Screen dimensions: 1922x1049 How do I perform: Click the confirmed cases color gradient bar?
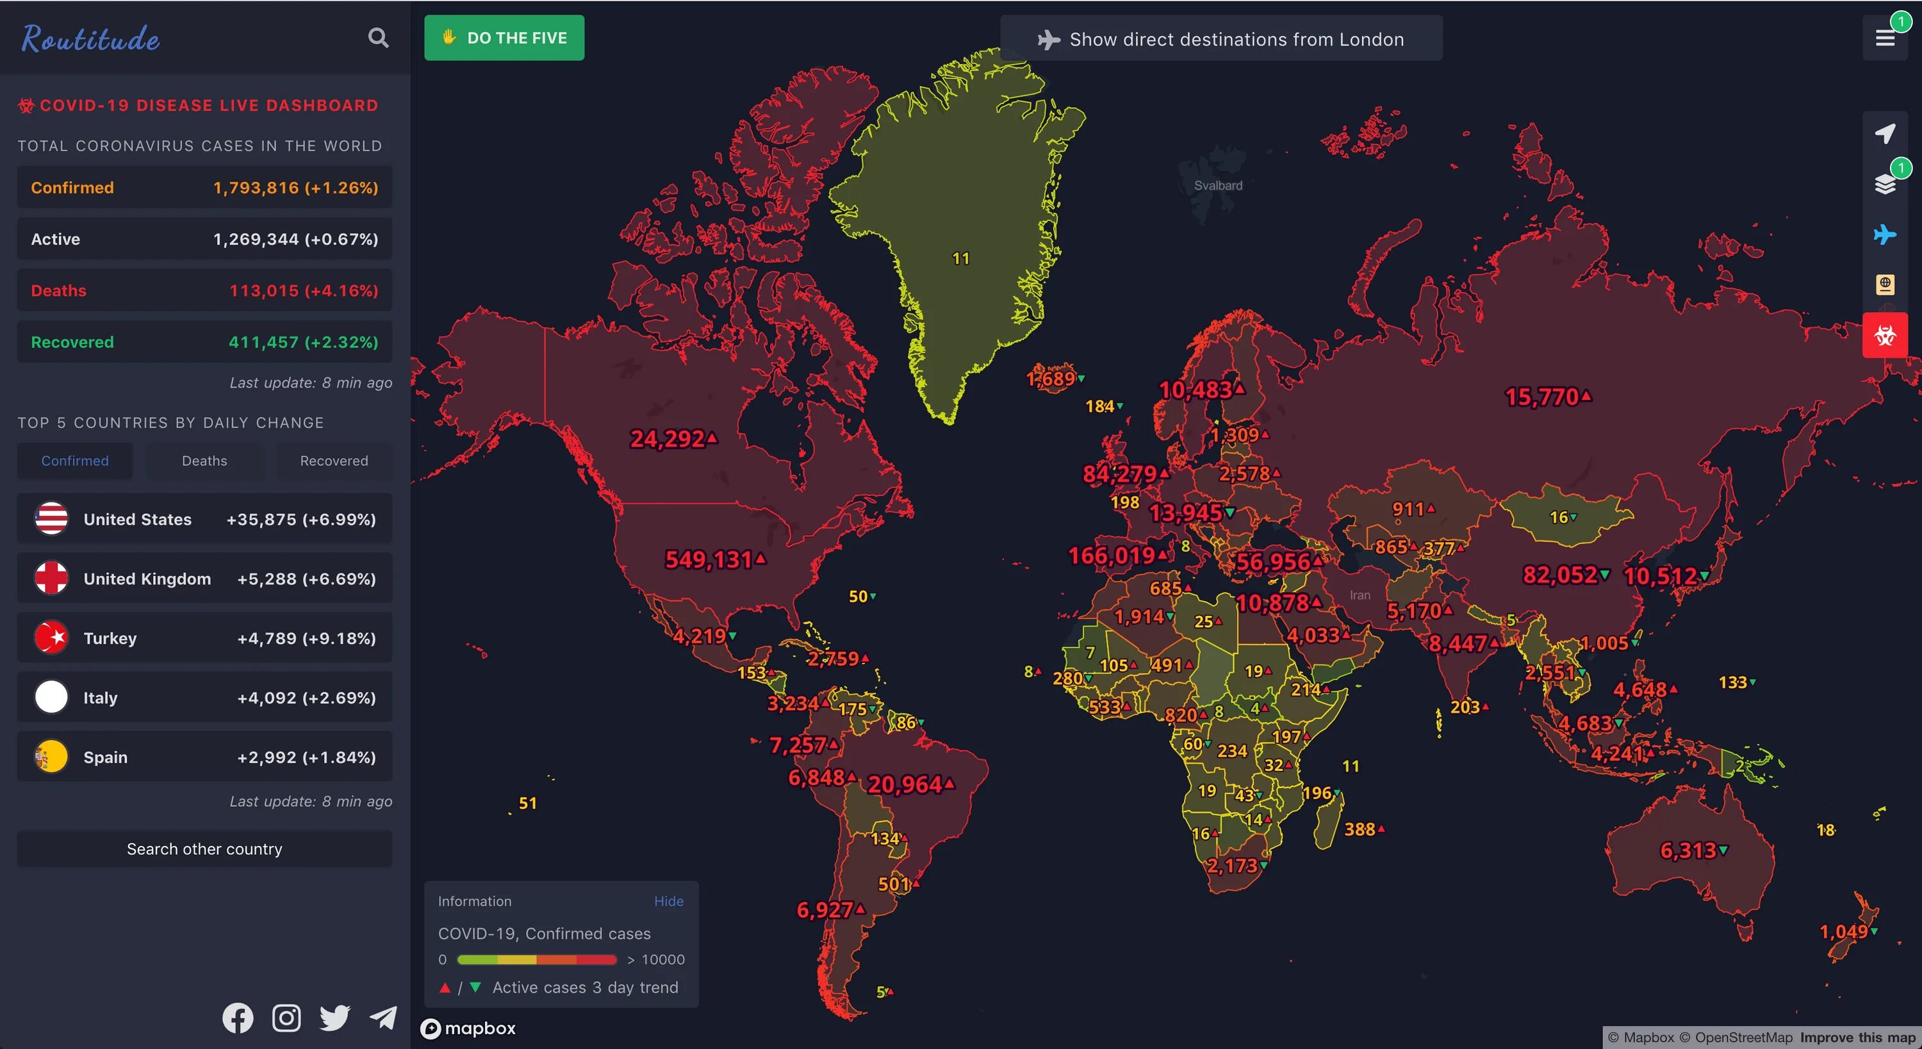tap(536, 959)
